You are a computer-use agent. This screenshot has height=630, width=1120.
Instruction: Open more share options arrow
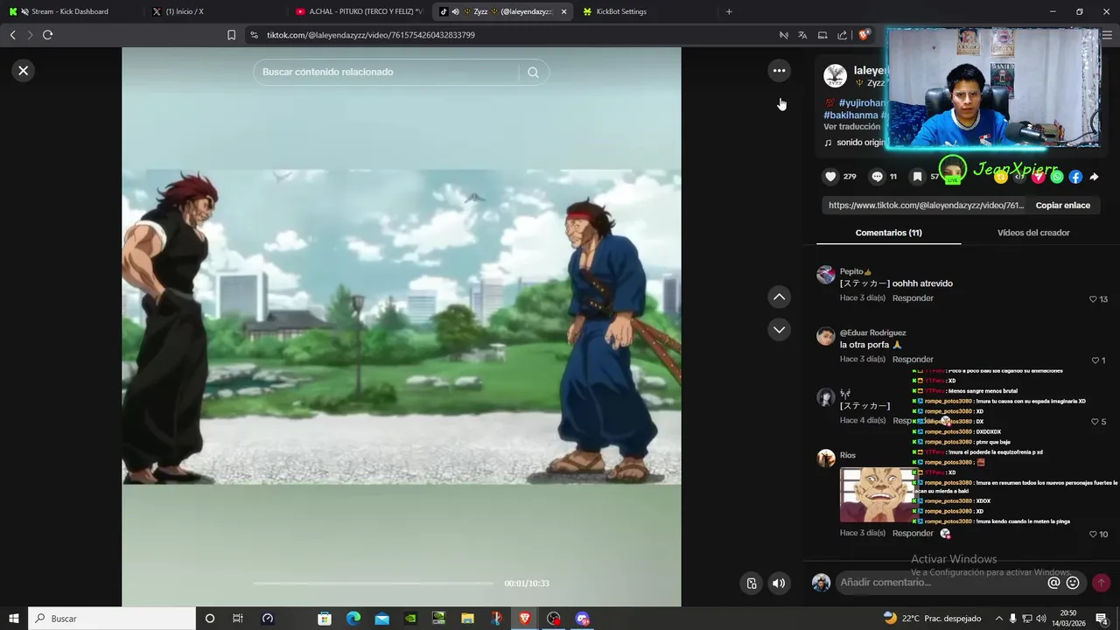1094,177
